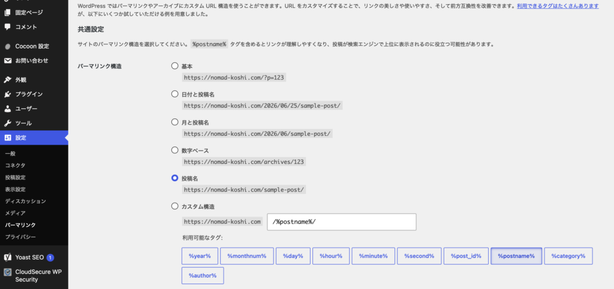This screenshot has height=289, width=614.
Task: Open the 設定 menu item
Action: click(x=34, y=138)
